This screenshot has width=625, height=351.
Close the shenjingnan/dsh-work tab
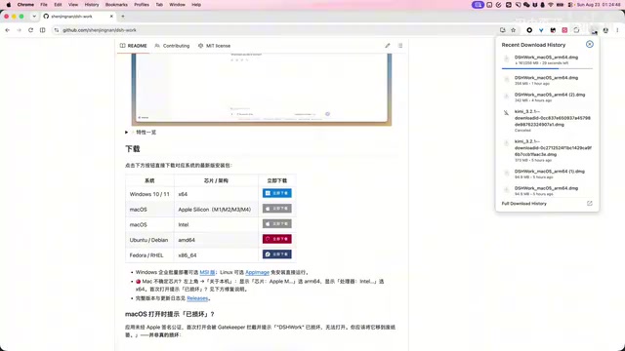[x=111, y=17]
